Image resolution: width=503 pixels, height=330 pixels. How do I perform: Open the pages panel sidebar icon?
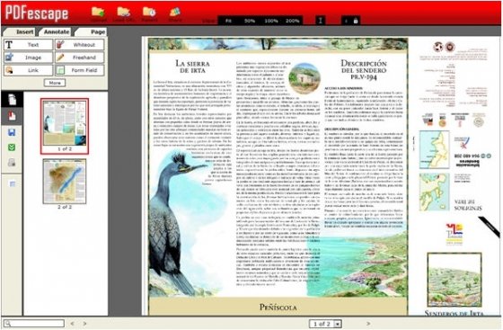pos(13,100)
